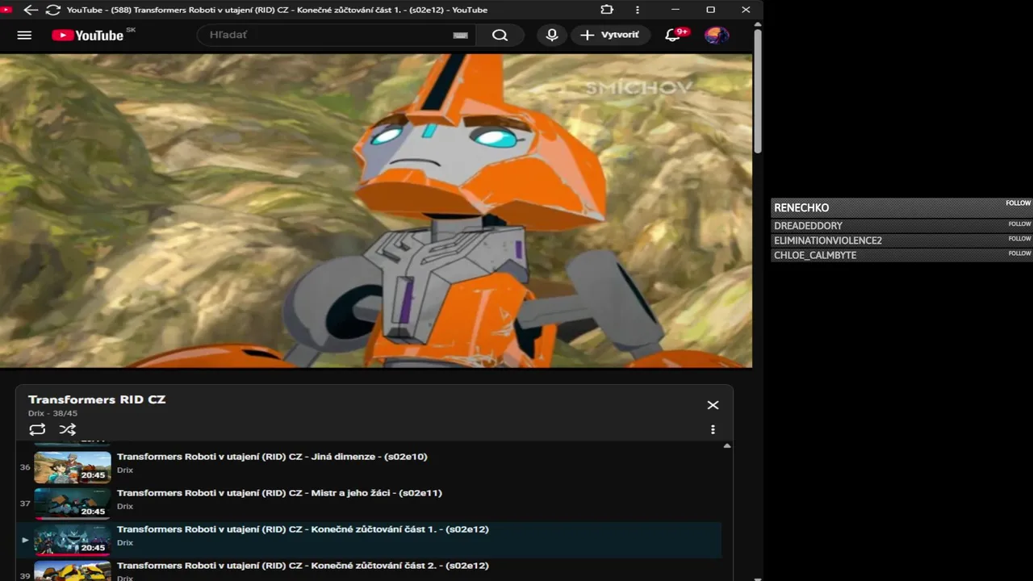Screen dimensions: 1033x581
Task: Follow ELIMINATIONVIOLENCE2
Action: 1019,239
